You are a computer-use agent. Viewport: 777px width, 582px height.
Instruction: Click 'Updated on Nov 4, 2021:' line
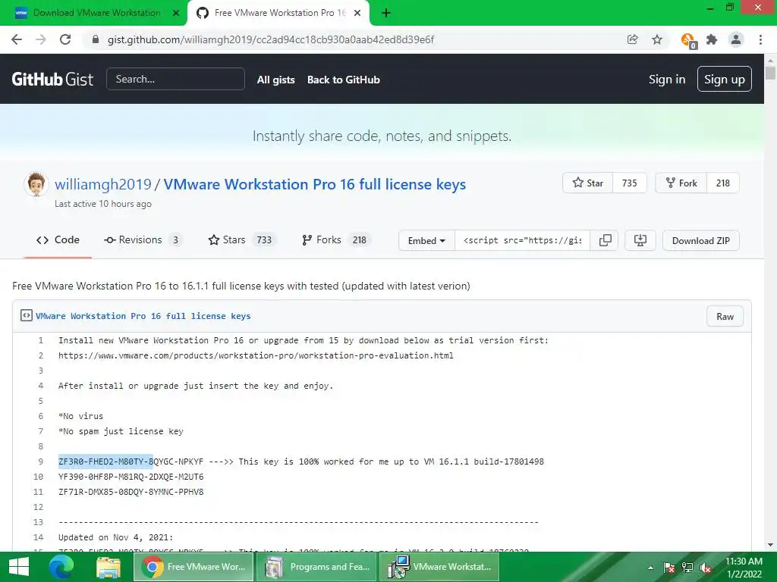tap(116, 537)
